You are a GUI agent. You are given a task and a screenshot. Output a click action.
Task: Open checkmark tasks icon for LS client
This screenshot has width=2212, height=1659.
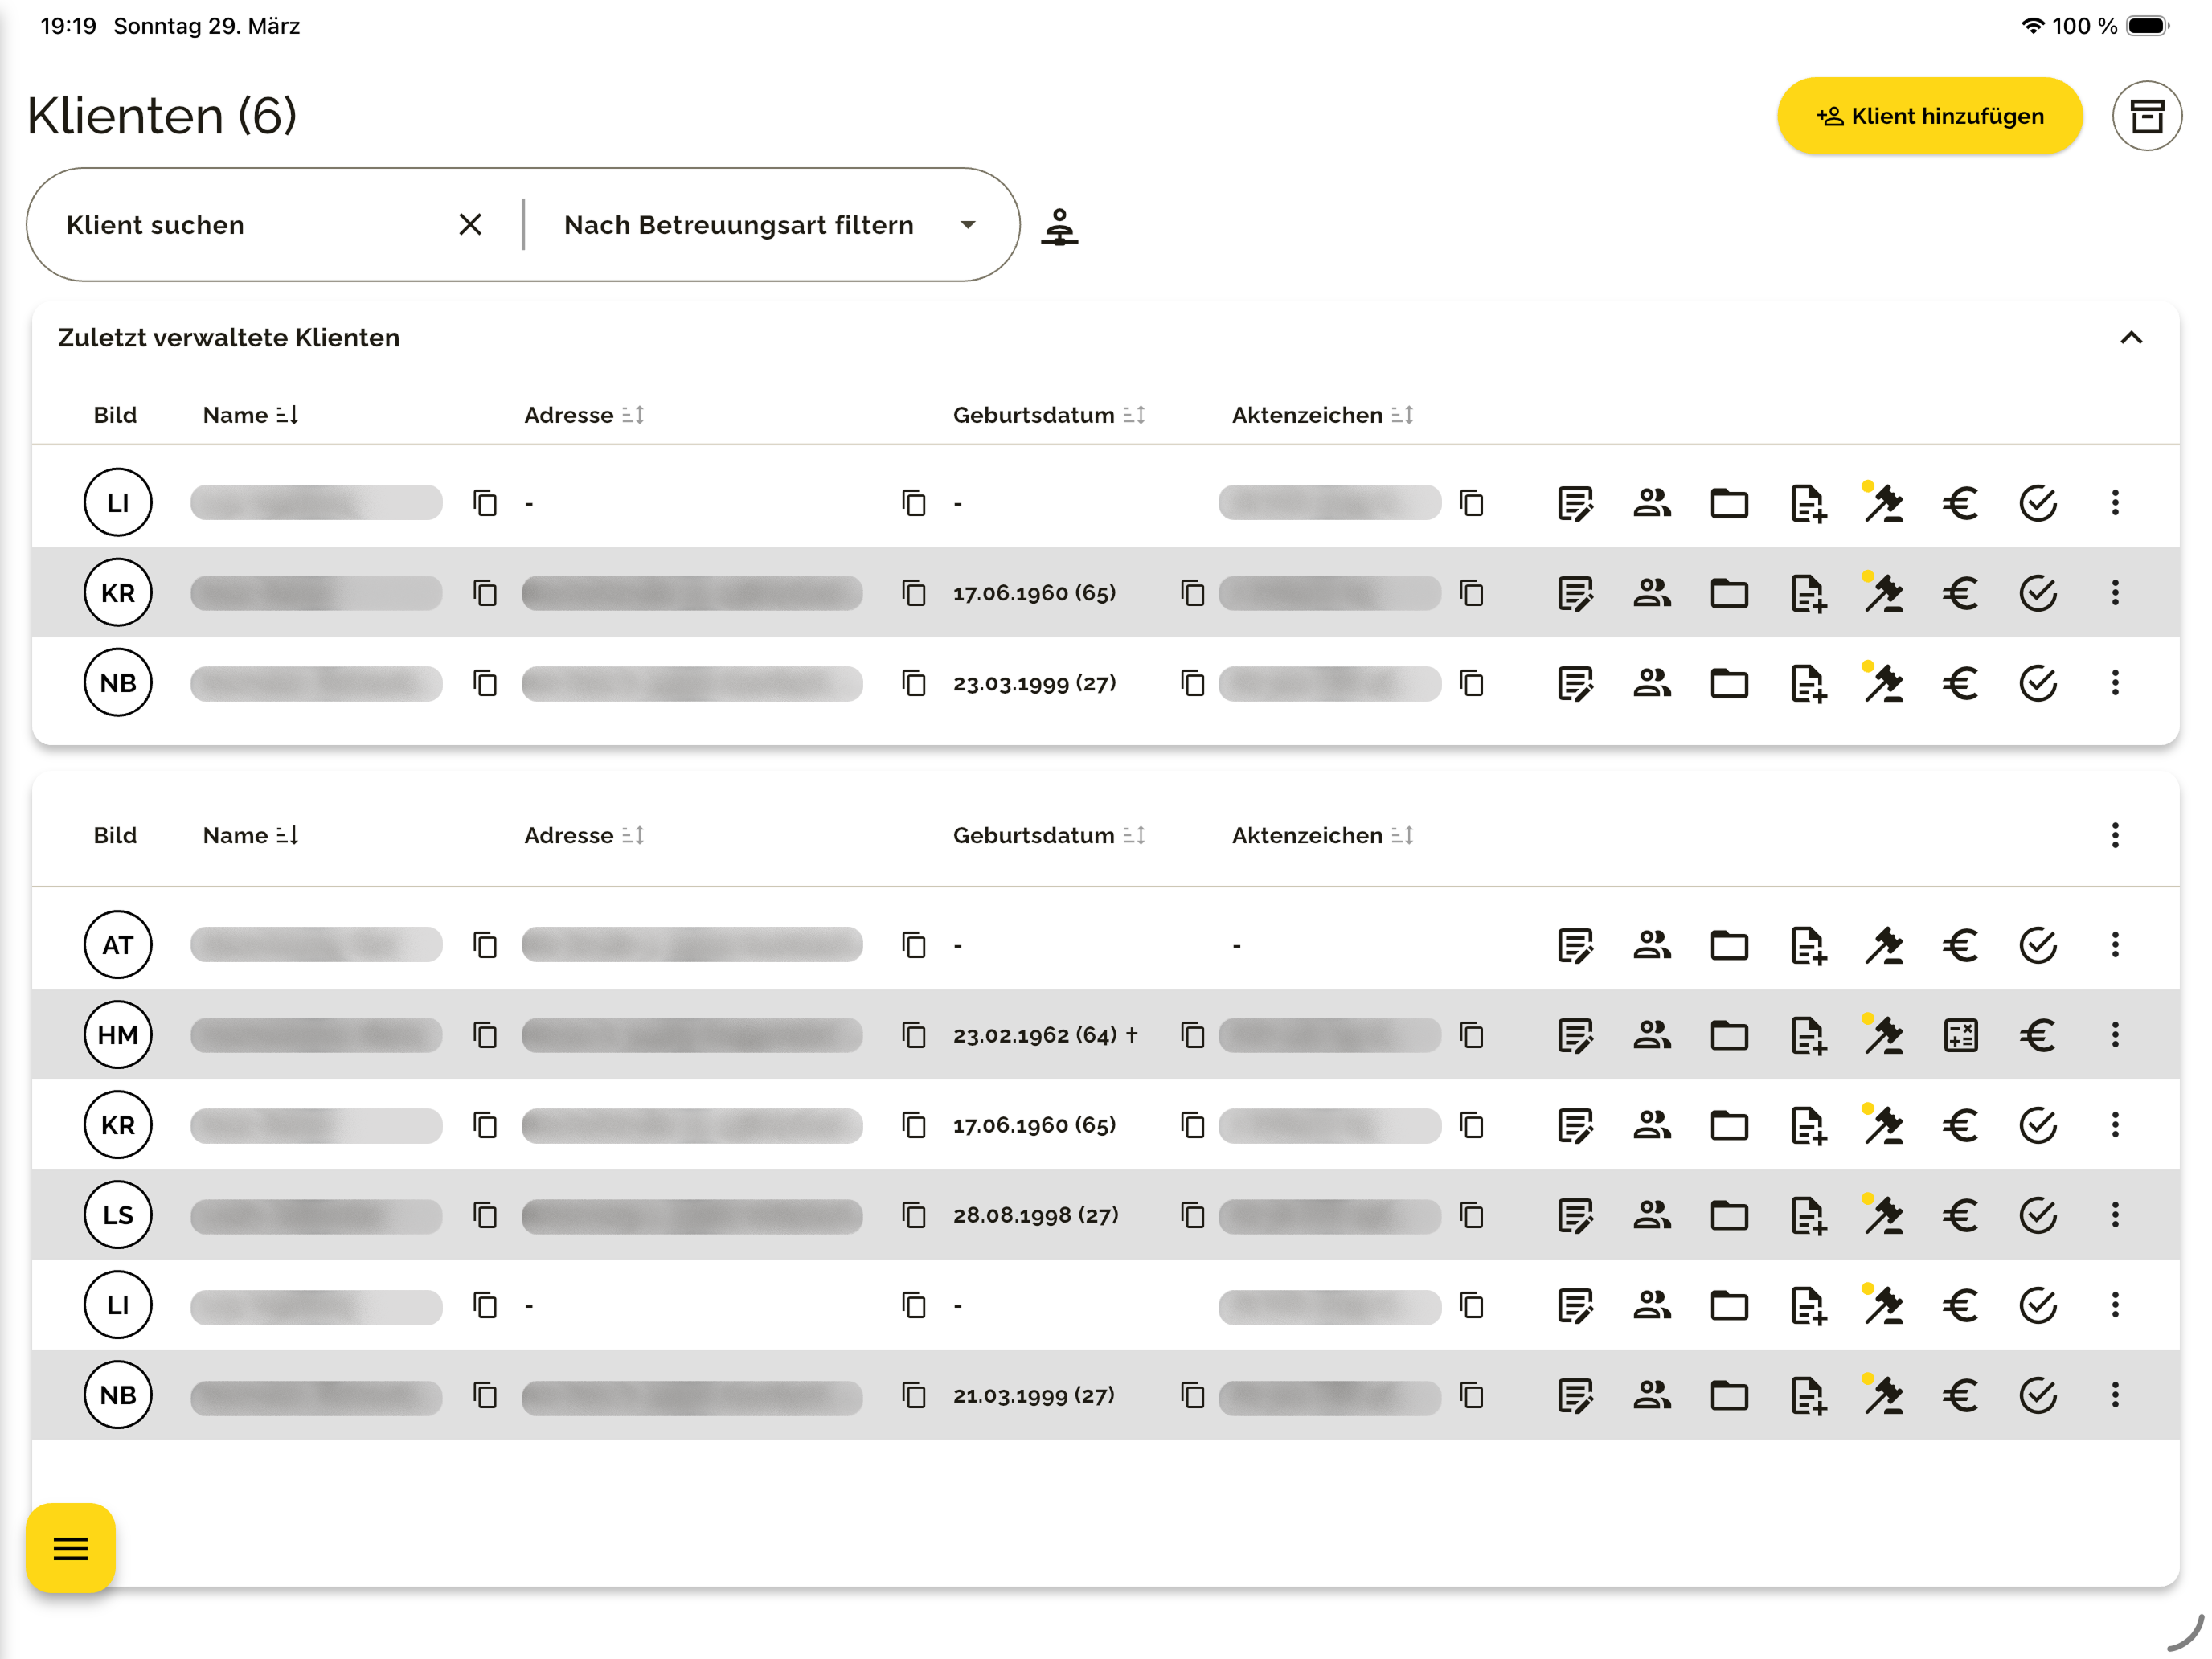2038,1215
